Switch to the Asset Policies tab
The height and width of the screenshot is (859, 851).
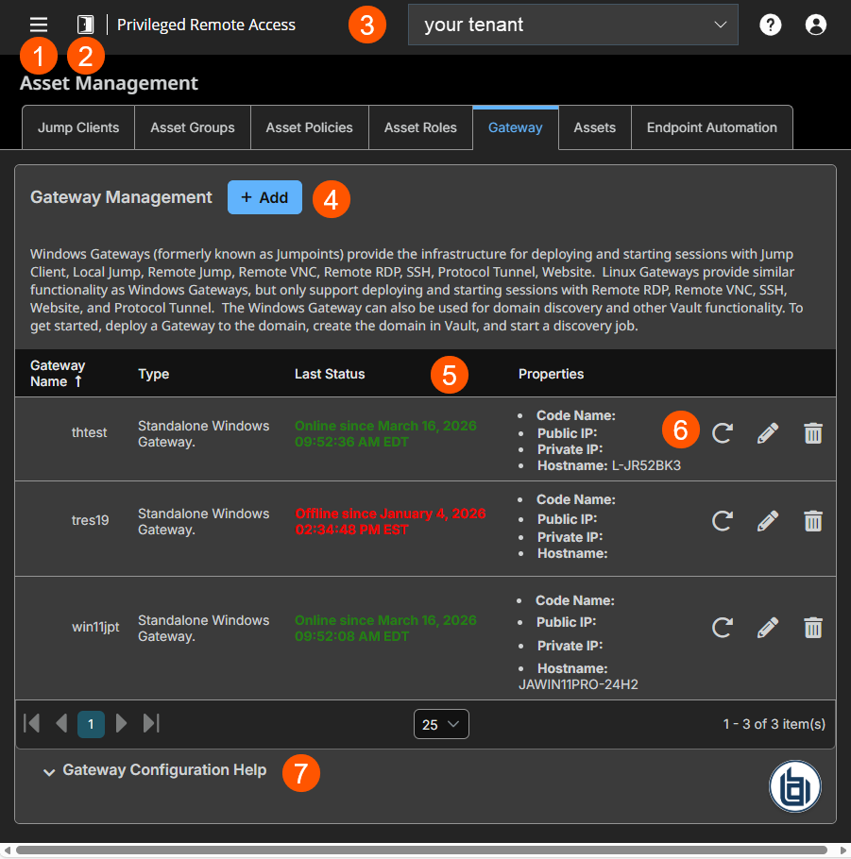[x=309, y=127]
